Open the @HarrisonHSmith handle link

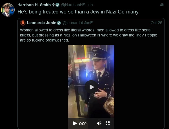[x=77, y=5]
